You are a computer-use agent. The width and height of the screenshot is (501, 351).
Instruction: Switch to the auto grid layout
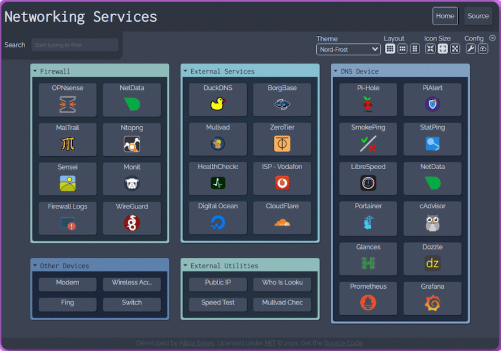(x=390, y=49)
